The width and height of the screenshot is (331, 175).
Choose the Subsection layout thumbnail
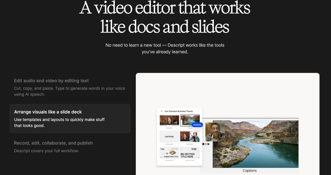click(x=169, y=153)
